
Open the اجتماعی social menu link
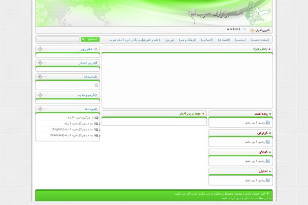(207, 40)
